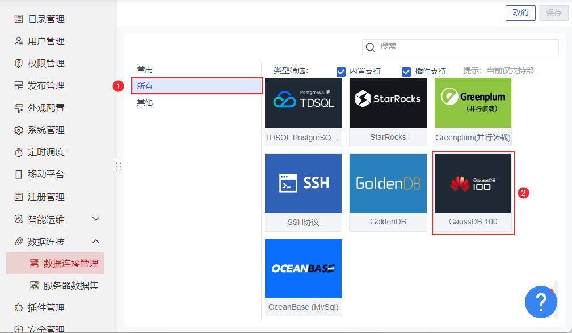The height and width of the screenshot is (333, 572).
Task: Select the GoldenDB logo tile
Action: (388, 184)
